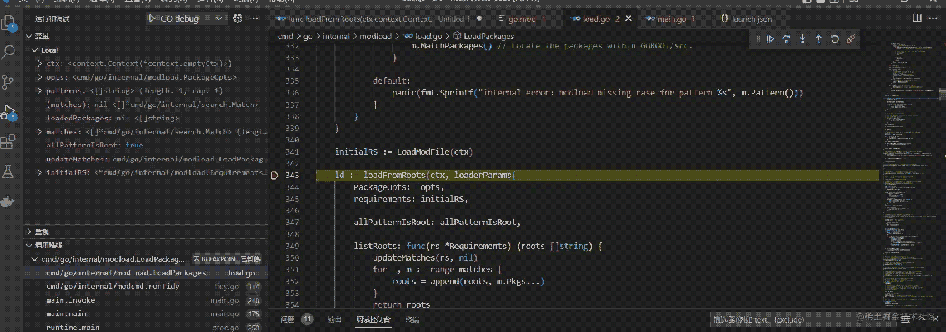
Task: Expand the opts variable
Action: [40, 78]
